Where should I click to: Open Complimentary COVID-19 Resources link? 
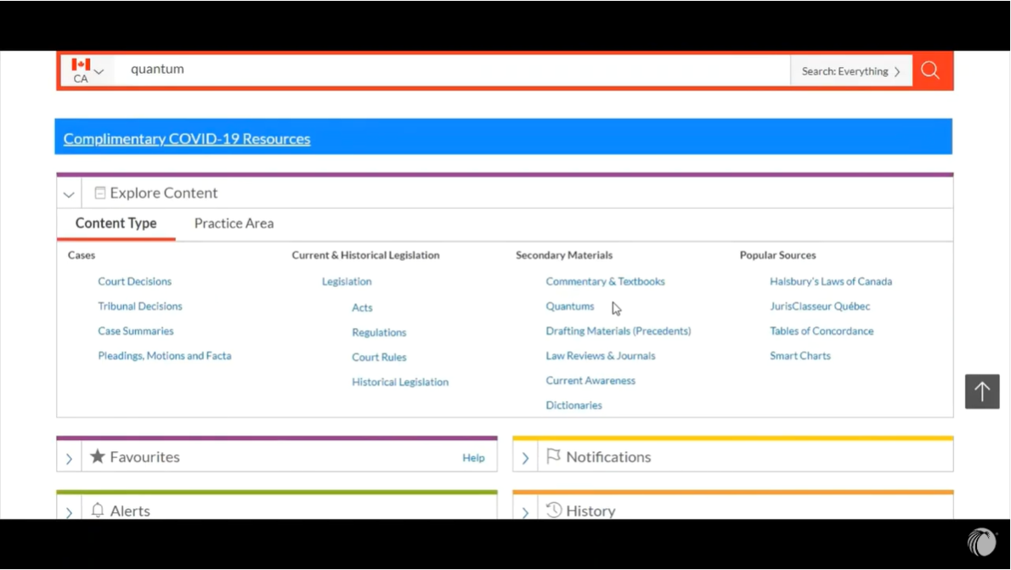[x=187, y=138]
